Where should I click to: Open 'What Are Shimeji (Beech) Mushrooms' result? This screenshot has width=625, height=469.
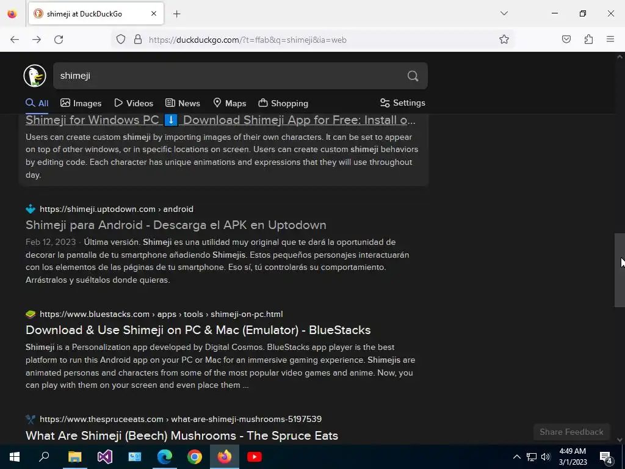(182, 435)
